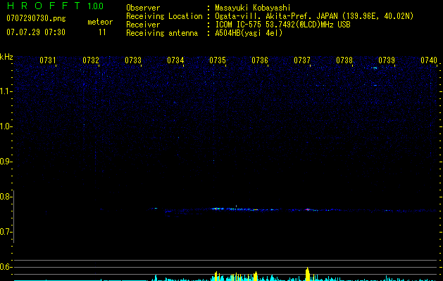Click the Receiver field label
This screenshot has width=443, height=281.
pyautogui.click(x=143, y=25)
